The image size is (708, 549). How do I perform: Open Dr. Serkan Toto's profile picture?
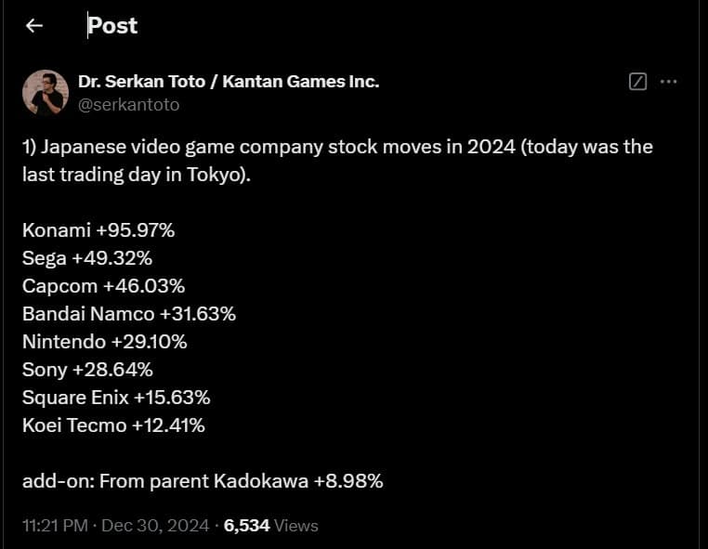coord(46,93)
